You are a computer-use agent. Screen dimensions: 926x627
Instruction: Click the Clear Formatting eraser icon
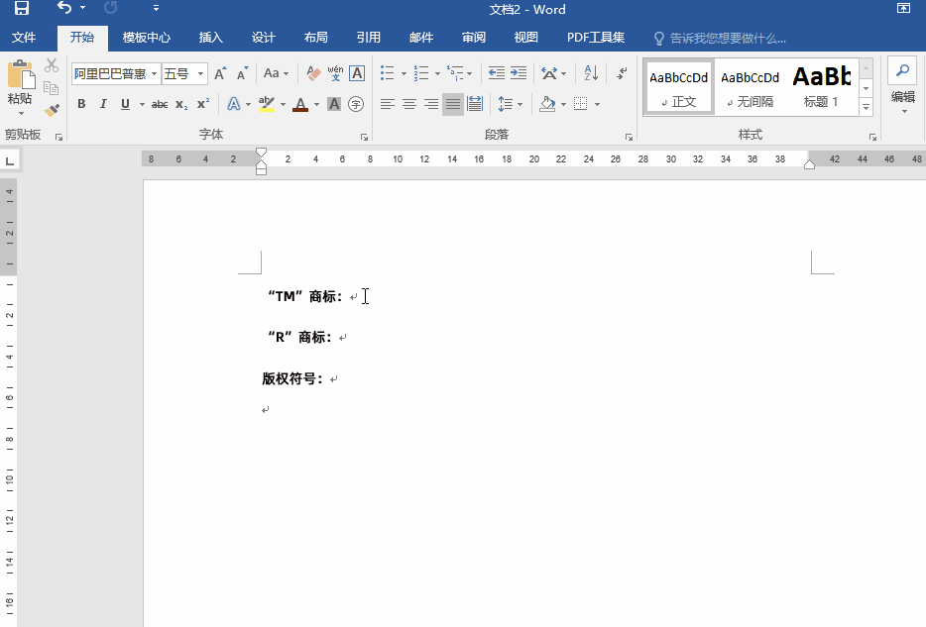click(314, 73)
